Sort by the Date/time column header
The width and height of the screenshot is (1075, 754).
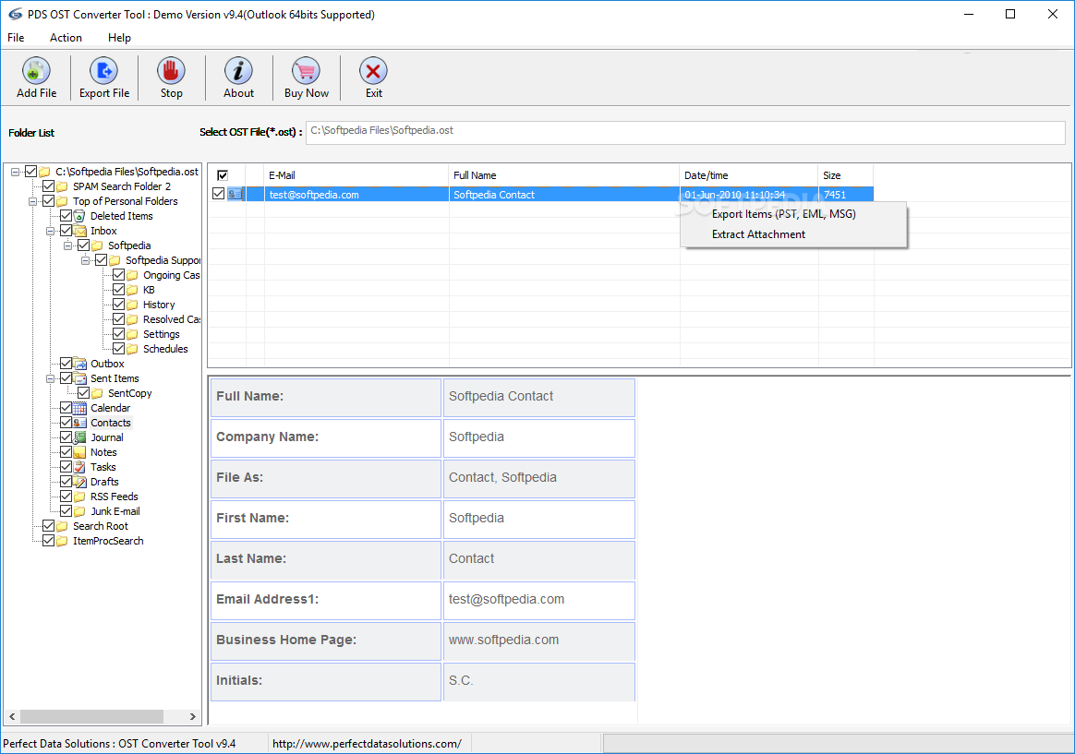(749, 175)
